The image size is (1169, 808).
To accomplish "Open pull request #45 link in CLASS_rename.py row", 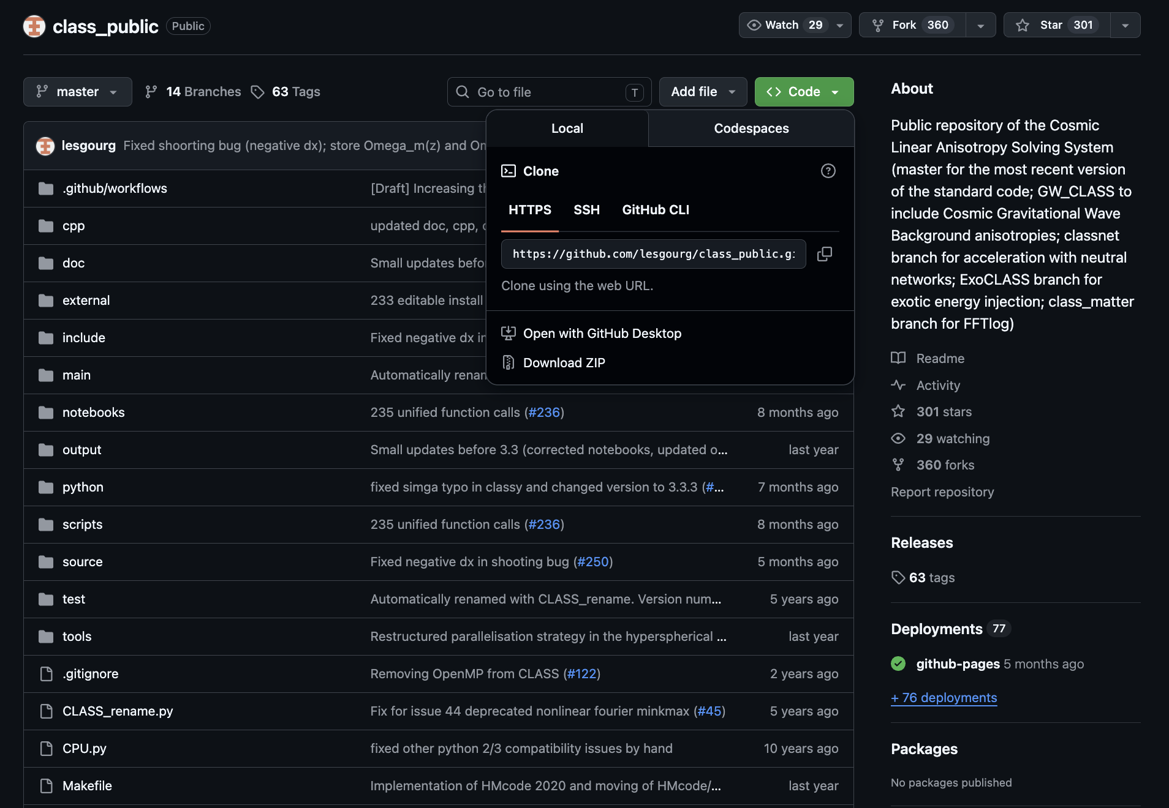I will tap(709, 711).
